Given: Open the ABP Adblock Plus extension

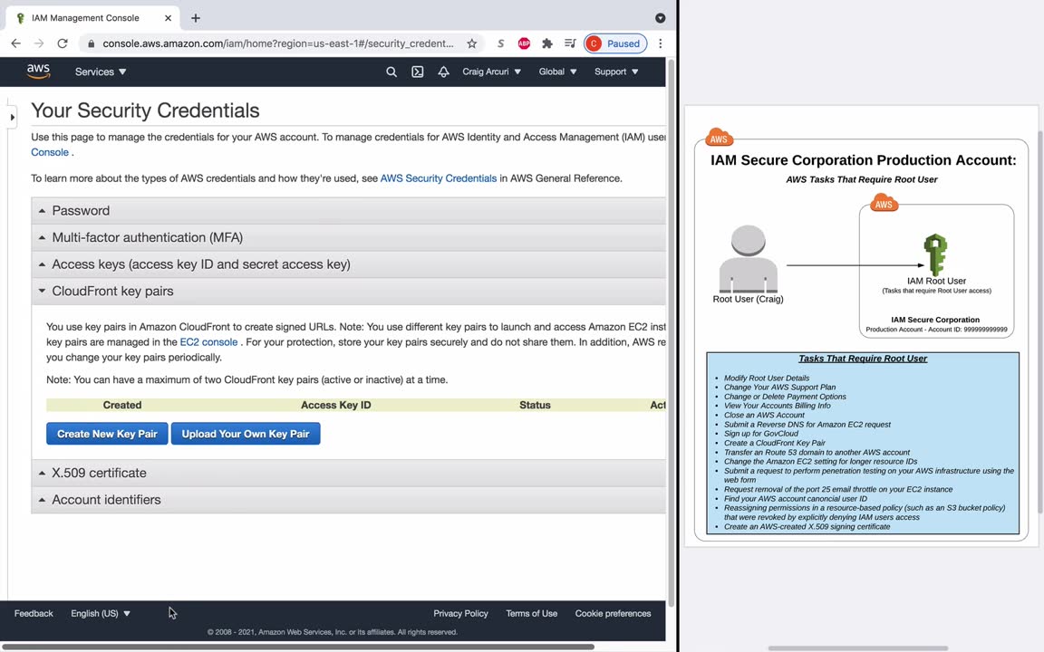Looking at the screenshot, I should [524, 43].
